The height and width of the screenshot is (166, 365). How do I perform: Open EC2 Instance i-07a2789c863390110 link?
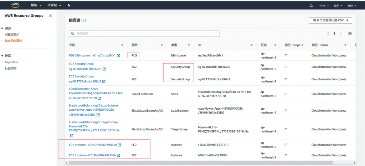pyautogui.click(x=93, y=145)
